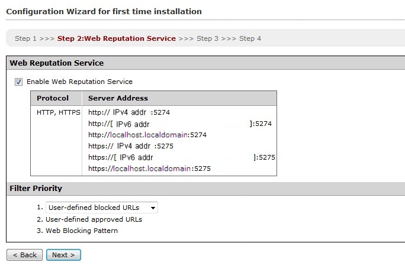Open the User-defined blocked URLs dropdown
405x272 pixels.
(x=102, y=208)
